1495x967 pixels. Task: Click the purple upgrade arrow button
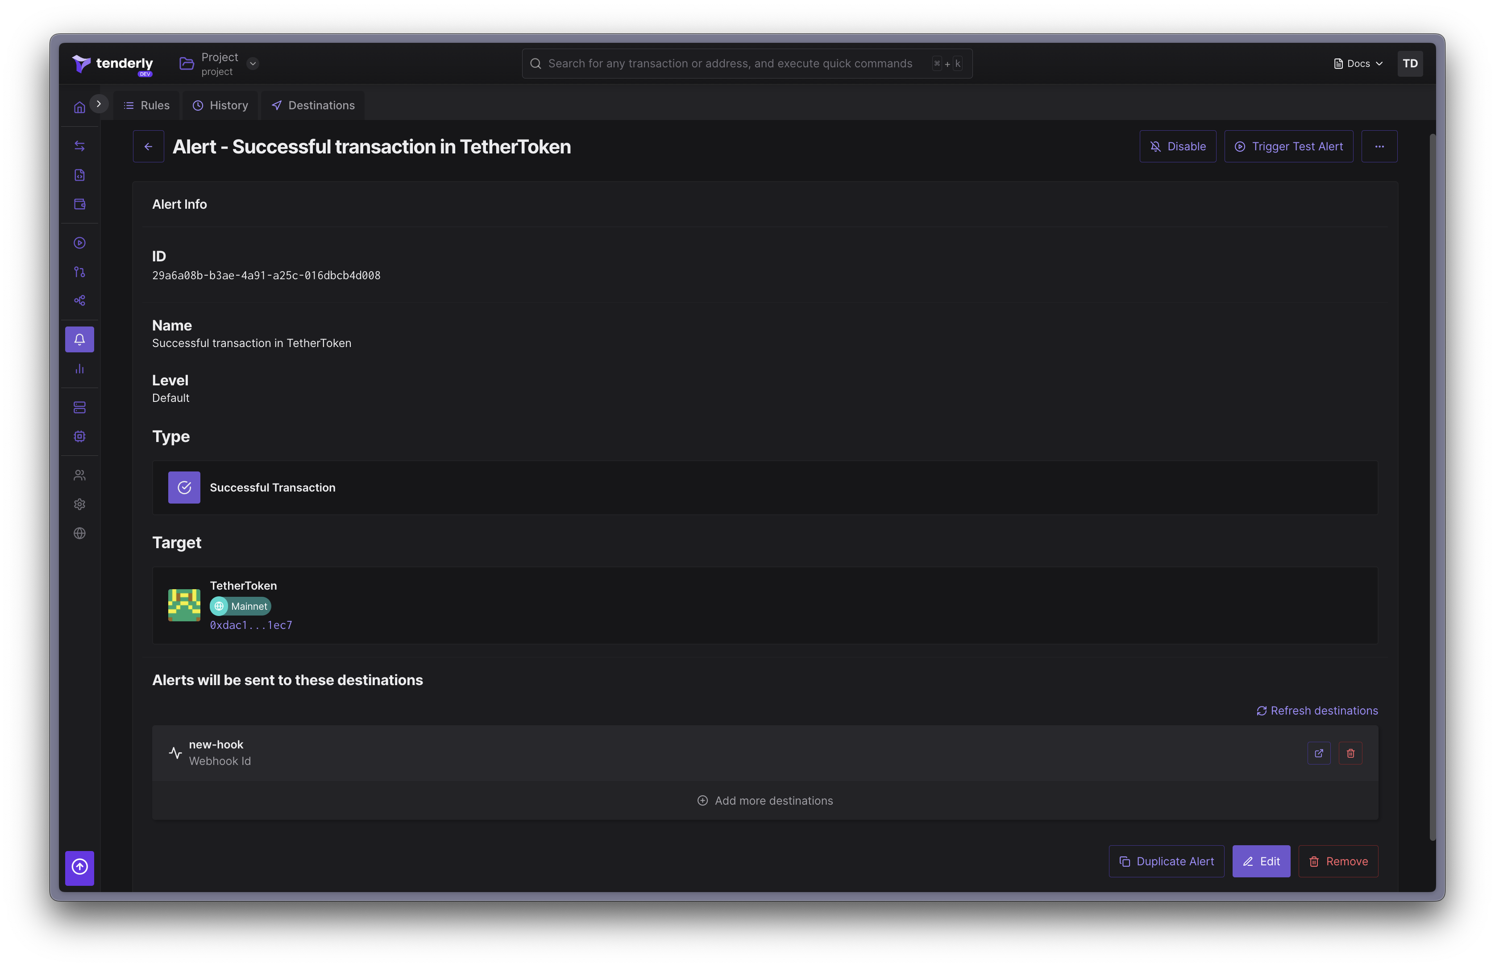point(79,868)
